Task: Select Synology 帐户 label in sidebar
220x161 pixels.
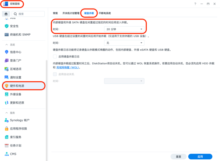Action: pos(20,120)
